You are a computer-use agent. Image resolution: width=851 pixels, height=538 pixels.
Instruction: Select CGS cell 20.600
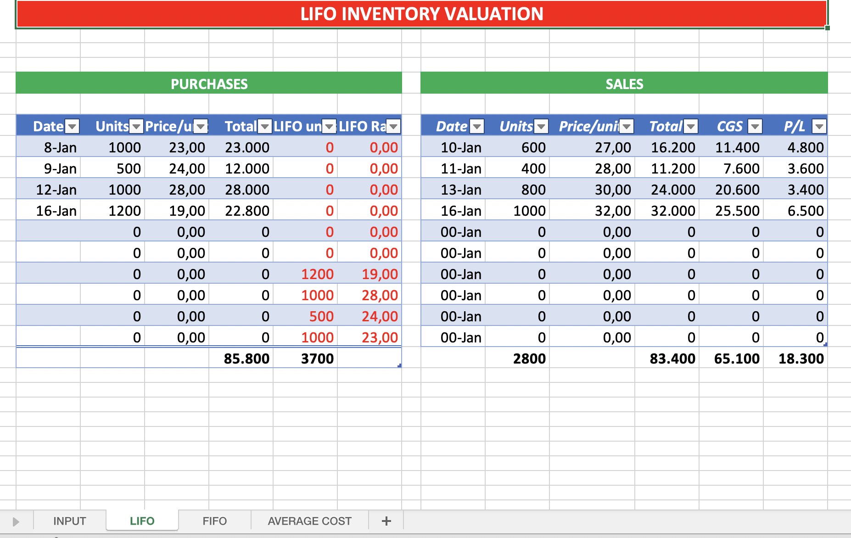tap(731, 190)
